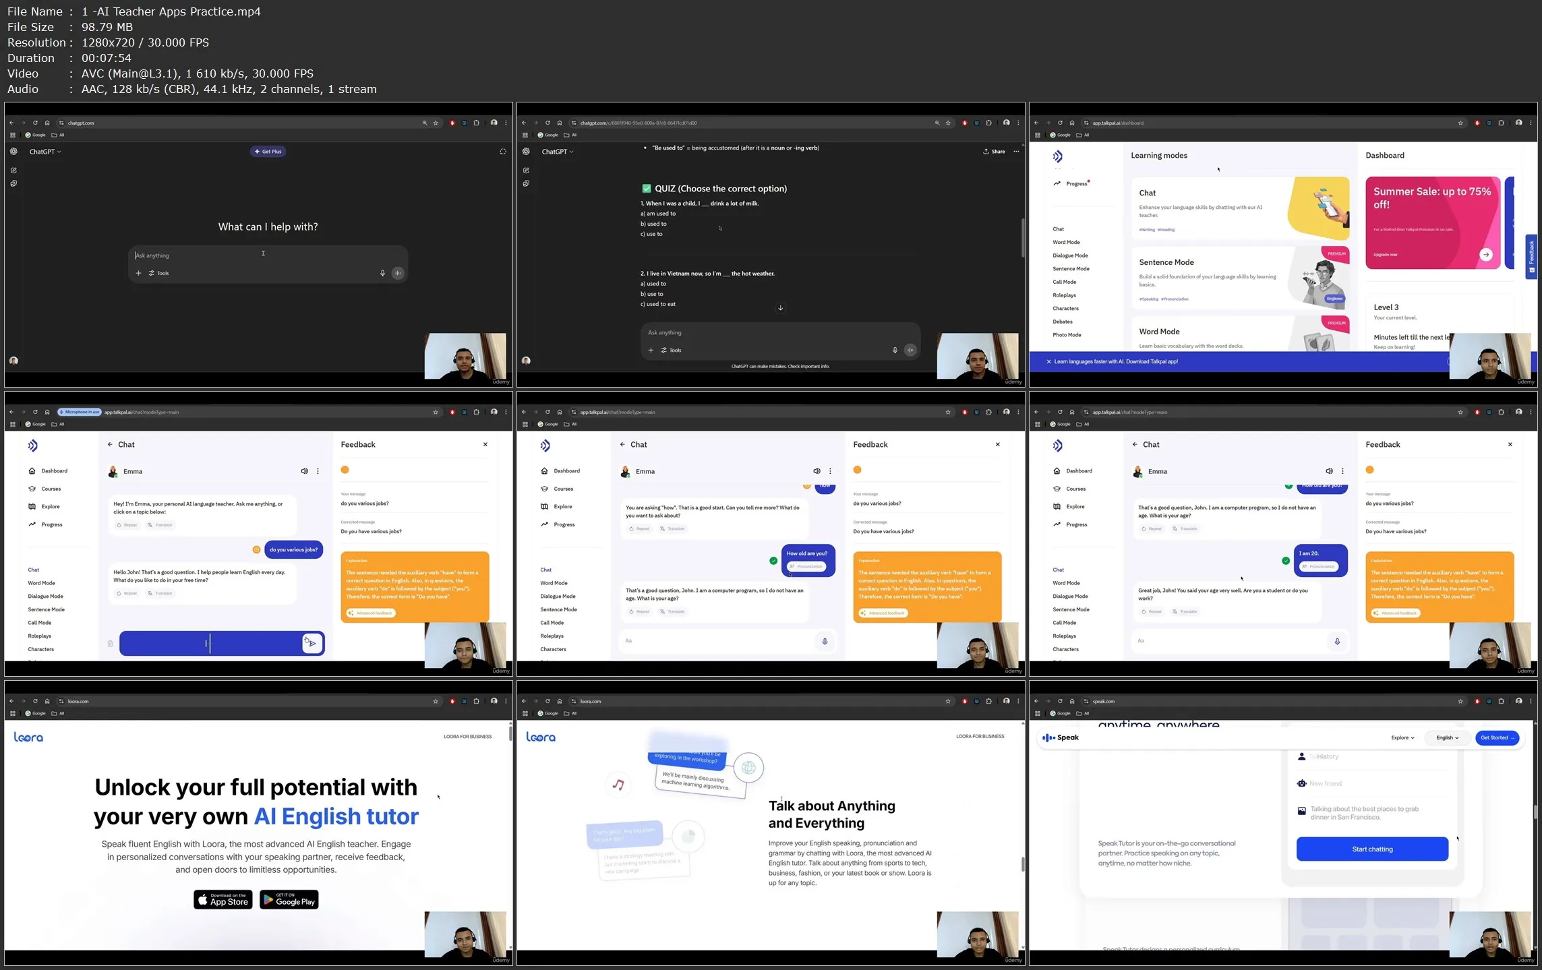Select Photo Mode in the Talkpal dashboard sidebar
Viewport: 1542px width, 970px height.
click(x=1067, y=335)
